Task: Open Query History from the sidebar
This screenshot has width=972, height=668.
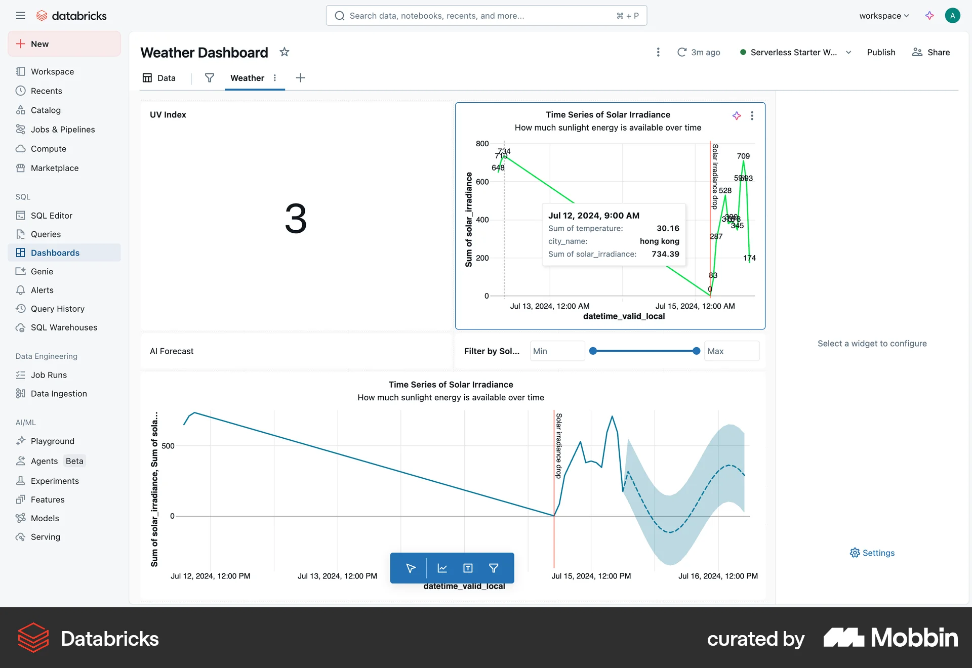Action: coord(57,309)
